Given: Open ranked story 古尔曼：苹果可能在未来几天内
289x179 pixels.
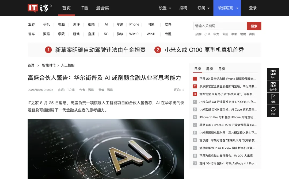Looking at the screenshot, I should click(x=228, y=140).
